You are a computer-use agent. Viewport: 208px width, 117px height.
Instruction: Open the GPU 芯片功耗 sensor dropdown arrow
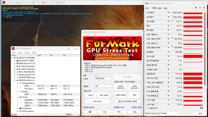point(168,78)
